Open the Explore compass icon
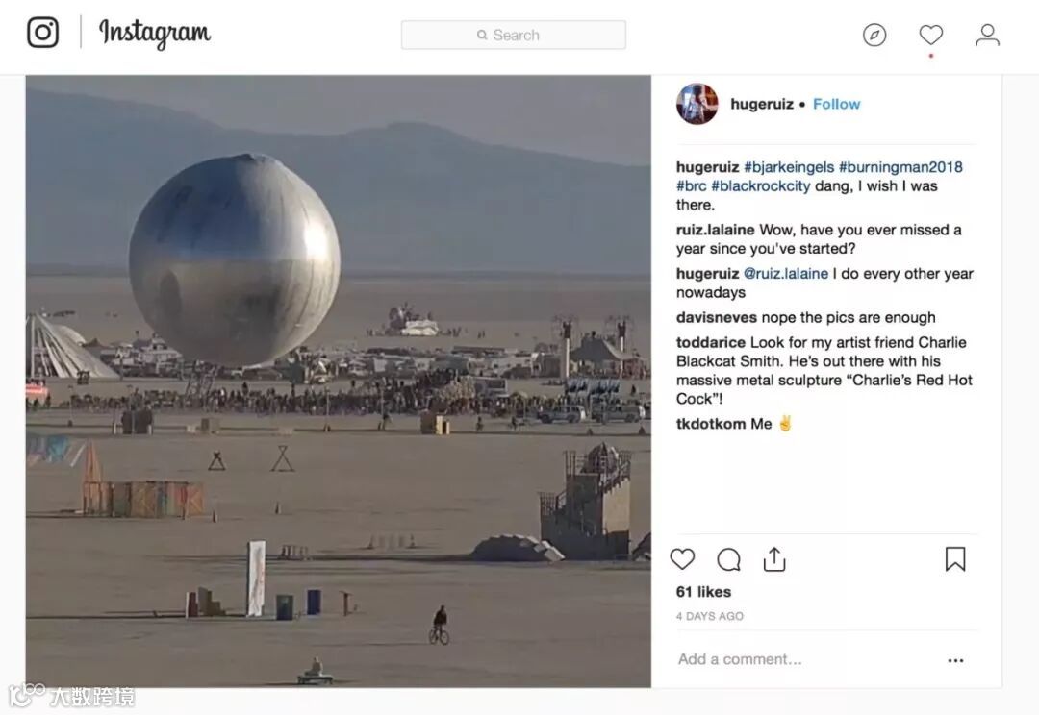The width and height of the screenshot is (1039, 715). coord(874,35)
